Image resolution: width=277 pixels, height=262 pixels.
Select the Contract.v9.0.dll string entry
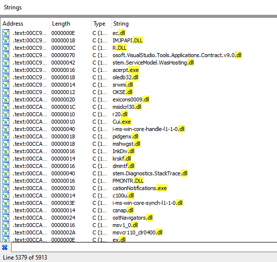[177, 55]
